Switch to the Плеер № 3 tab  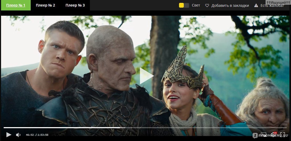pyautogui.click(x=75, y=5)
